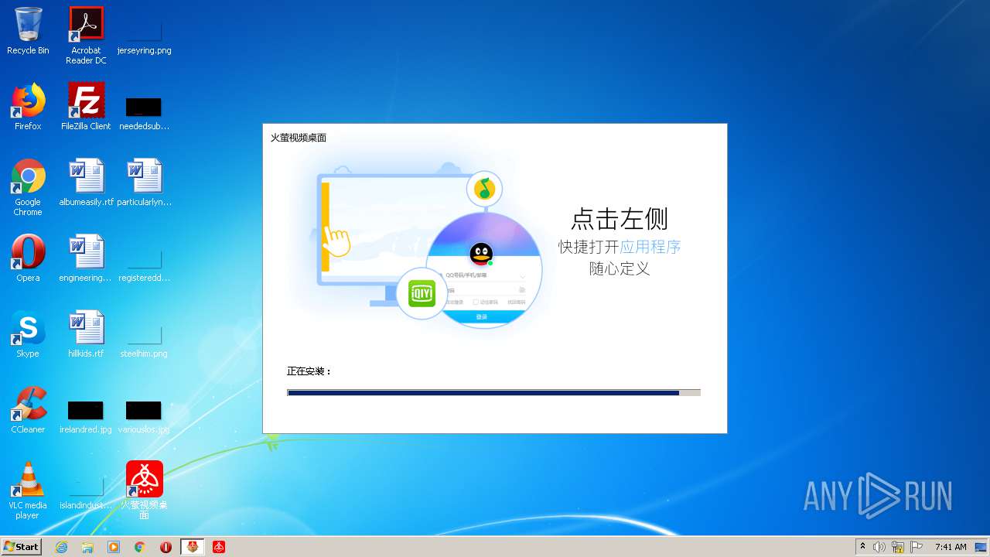Click the QQ Music icon in the installer
The width and height of the screenshot is (990, 557).
click(x=485, y=189)
